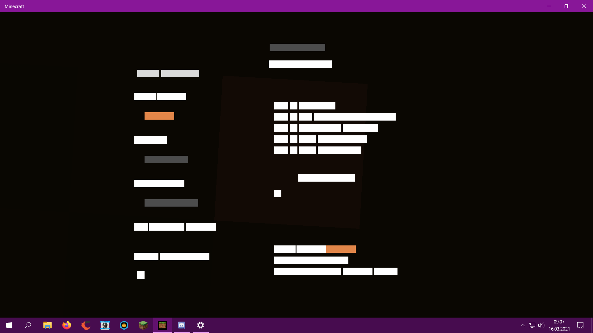The width and height of the screenshot is (593, 333).
Task: Open the orange crescent app in taskbar
Action: click(86, 325)
